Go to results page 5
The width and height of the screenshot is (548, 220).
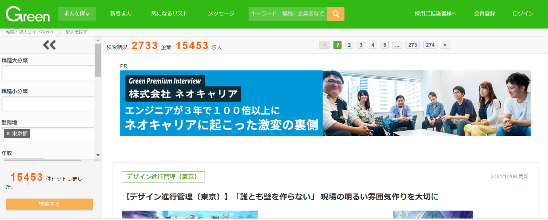pyautogui.click(x=384, y=45)
